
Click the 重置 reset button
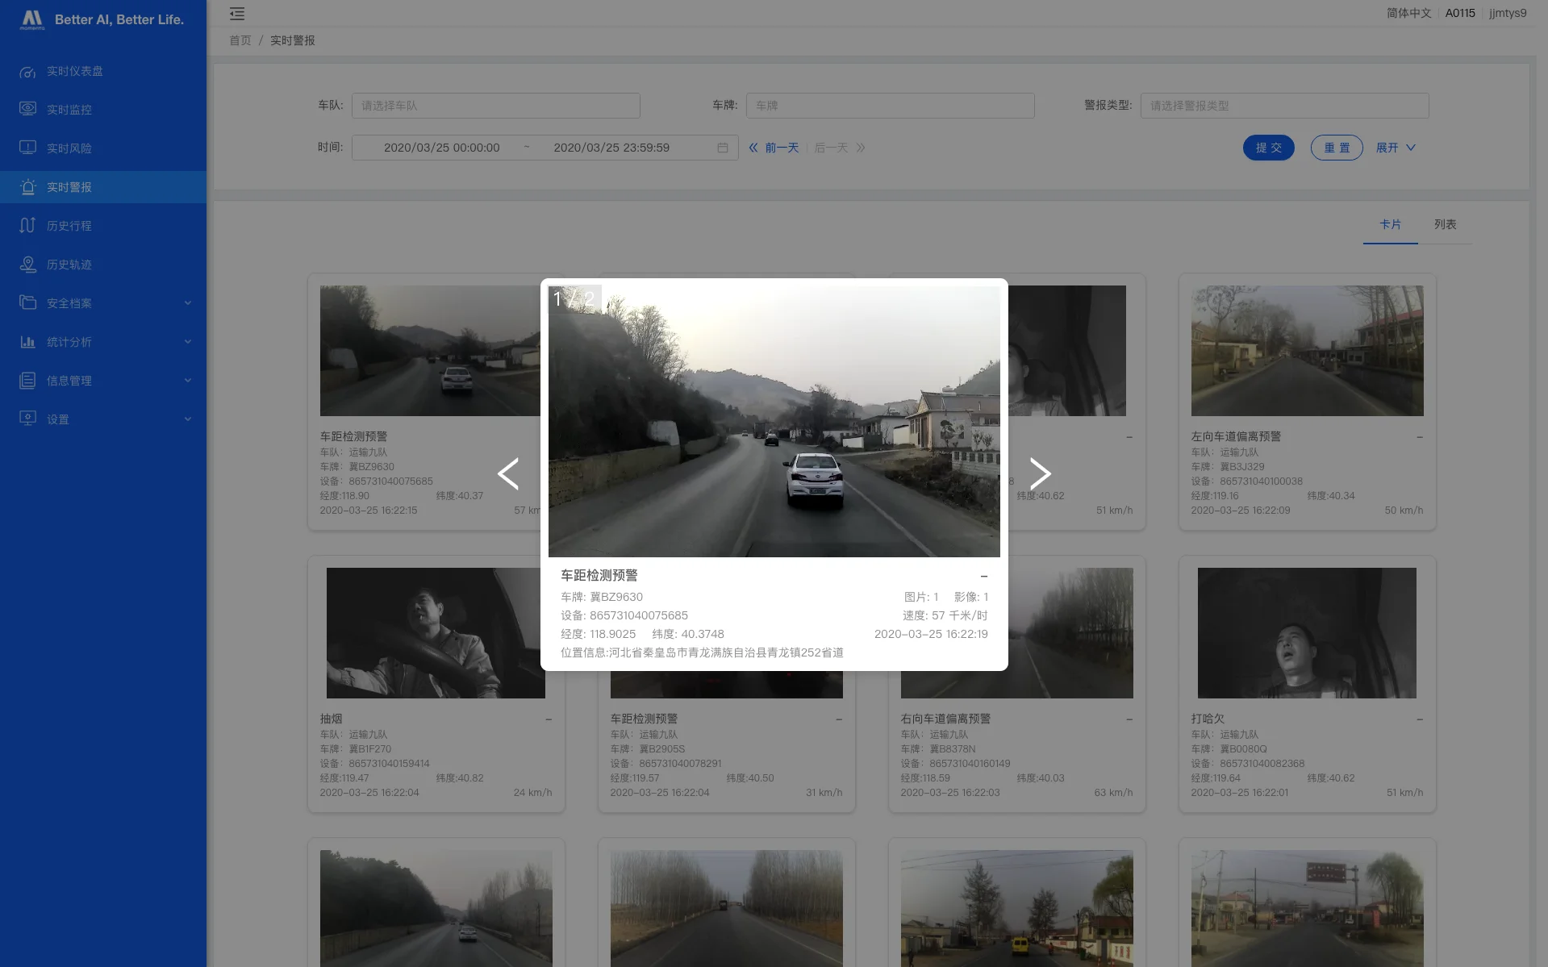point(1336,148)
